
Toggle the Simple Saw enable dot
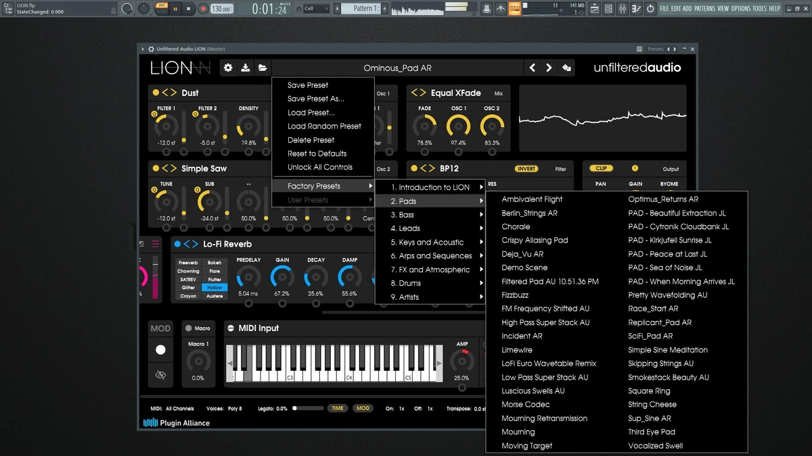click(156, 168)
